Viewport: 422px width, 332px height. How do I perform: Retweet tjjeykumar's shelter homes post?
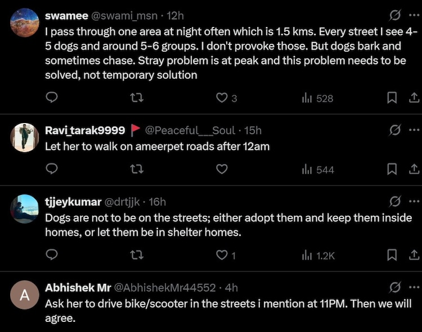(137, 256)
